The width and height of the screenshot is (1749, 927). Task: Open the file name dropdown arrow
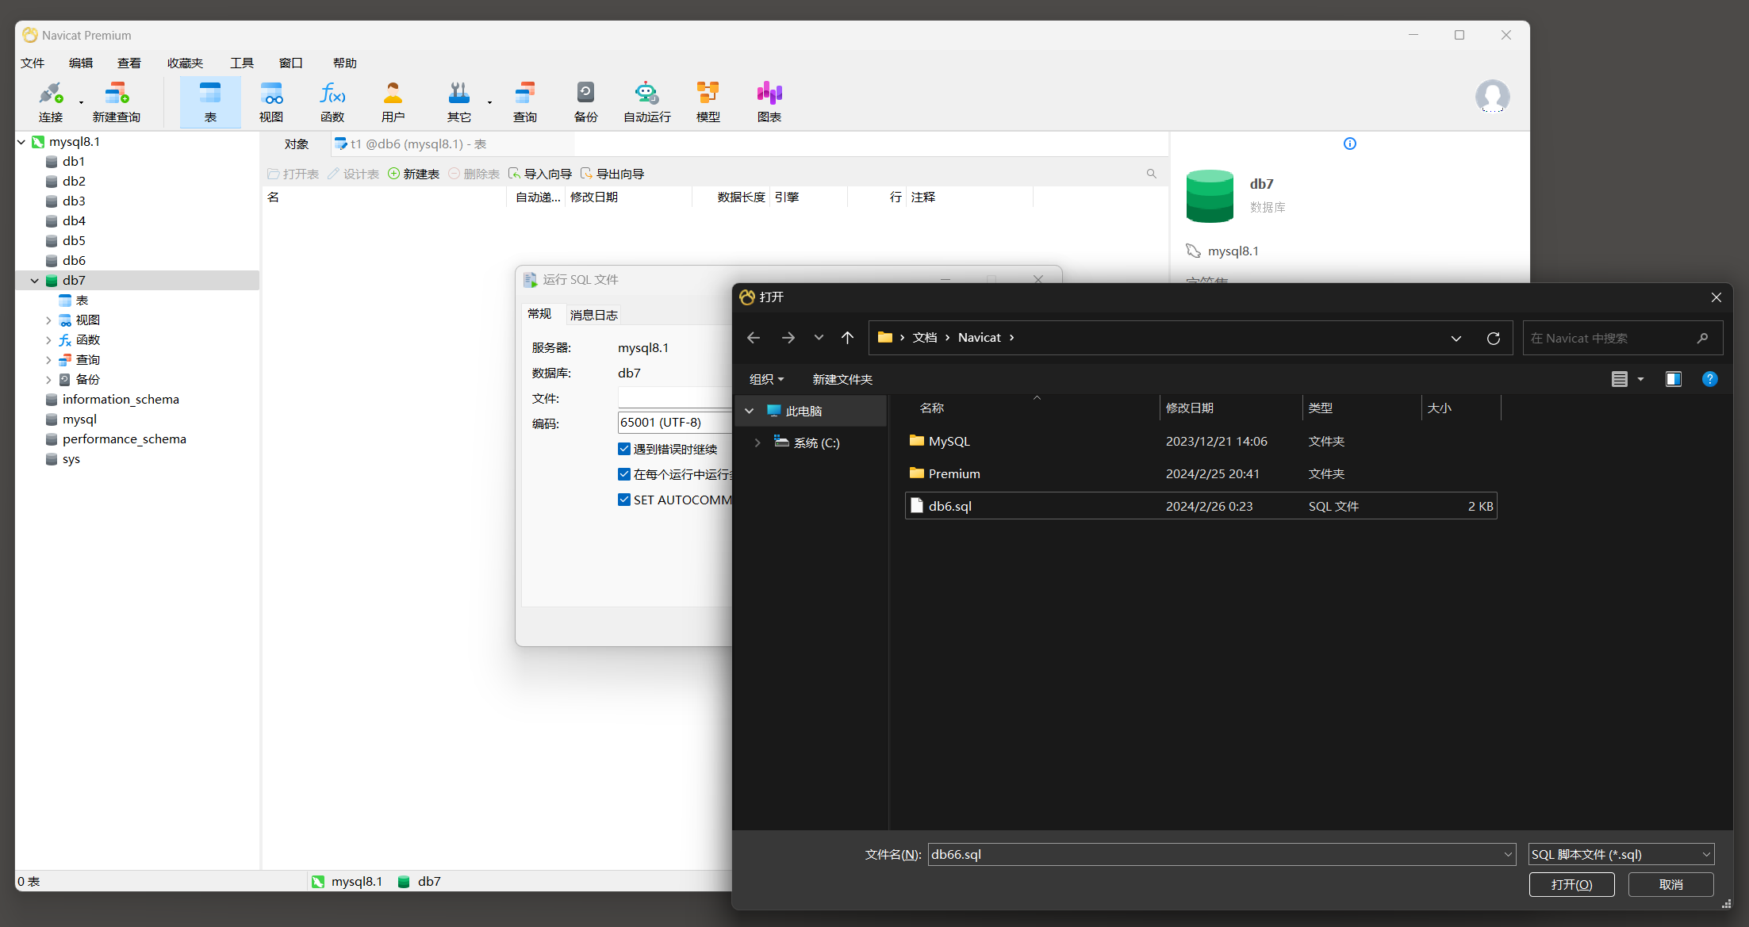pos(1508,855)
